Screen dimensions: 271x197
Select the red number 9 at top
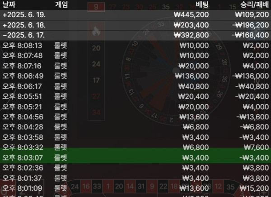pos(95,6)
